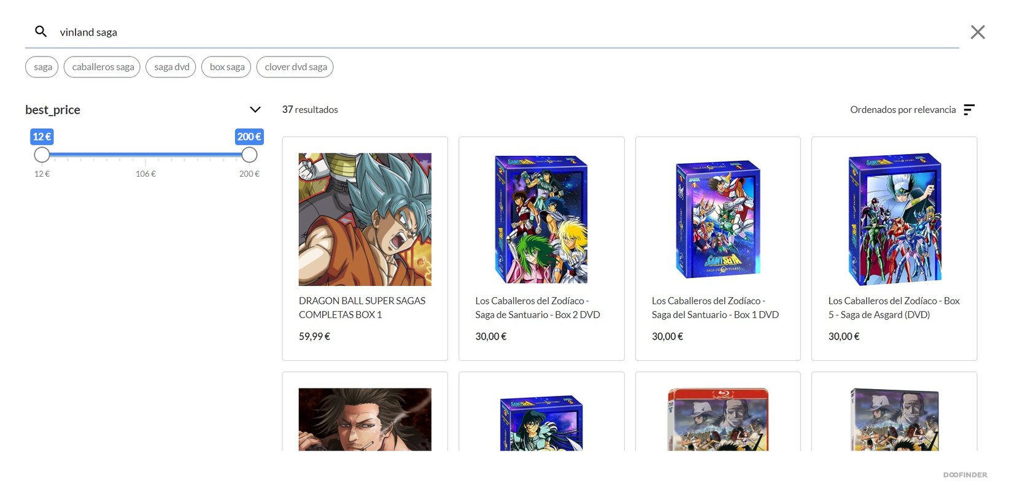Open 'Saga del Santuario - Box 1 DVD' title
Image resolution: width=1009 pixels, height=491 pixels.
[715, 307]
